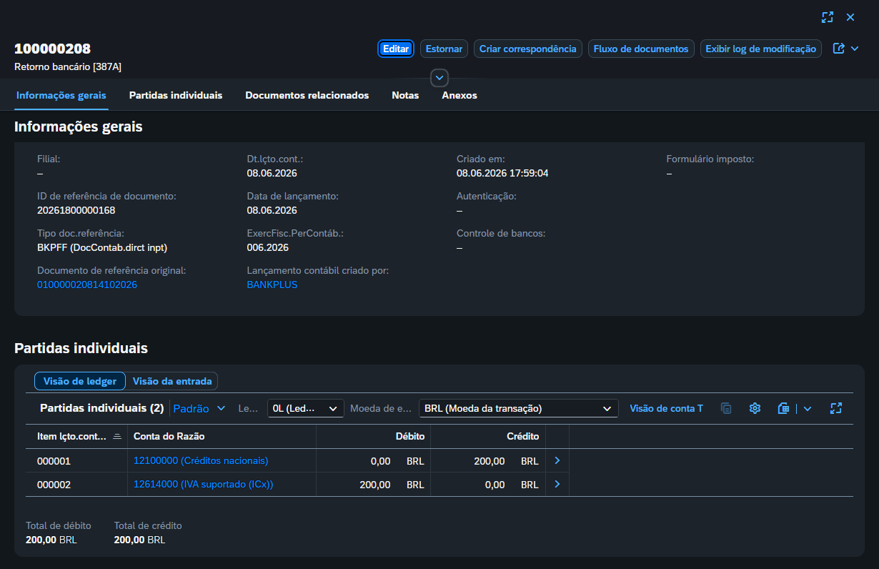This screenshot has width=879, height=569.
Task: Switch to the Notas tab
Action: click(405, 95)
